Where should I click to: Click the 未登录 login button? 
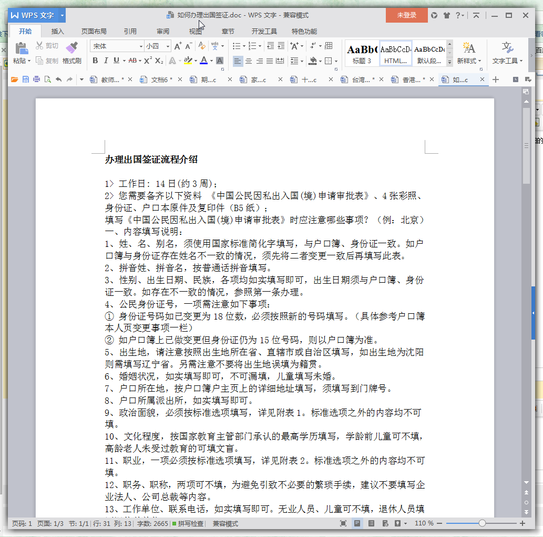(406, 15)
